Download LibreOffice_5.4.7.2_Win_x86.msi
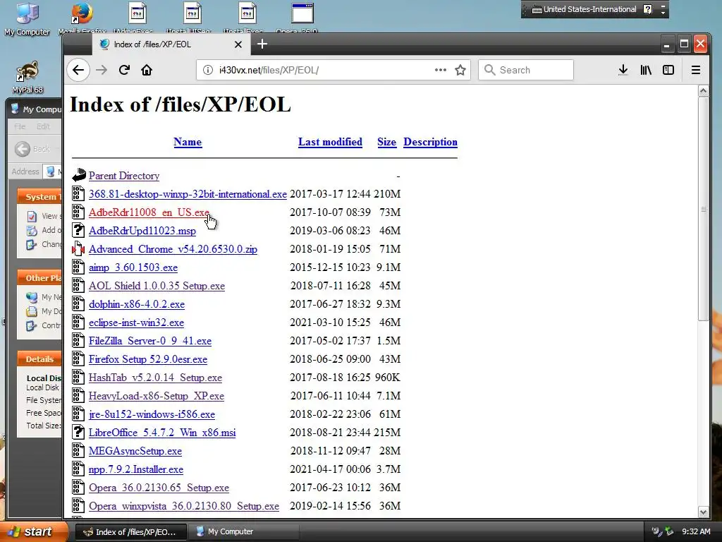 (162, 433)
